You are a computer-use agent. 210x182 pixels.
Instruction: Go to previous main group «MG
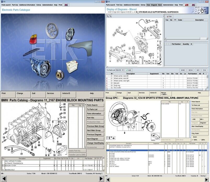click(x=183, y=70)
